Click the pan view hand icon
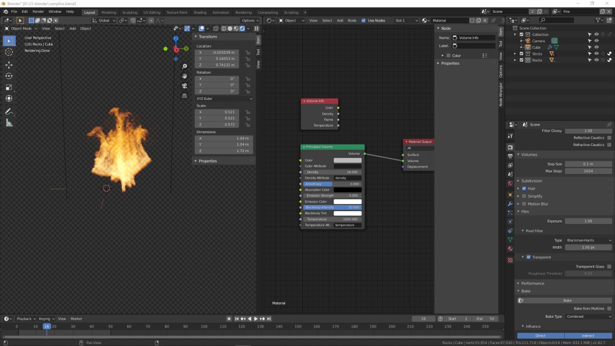 (184, 76)
